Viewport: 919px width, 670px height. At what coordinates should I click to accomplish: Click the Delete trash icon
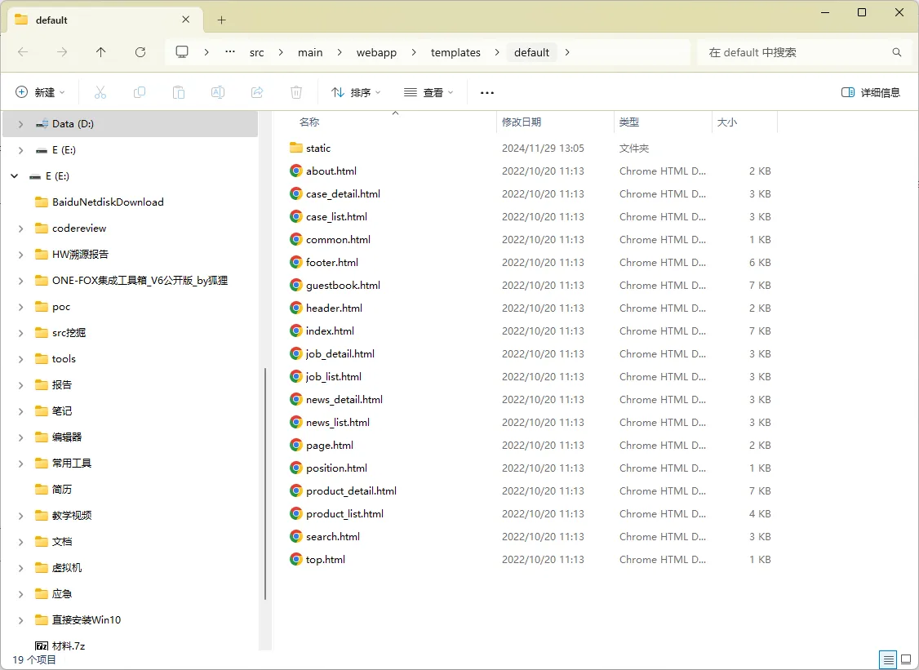tap(296, 92)
